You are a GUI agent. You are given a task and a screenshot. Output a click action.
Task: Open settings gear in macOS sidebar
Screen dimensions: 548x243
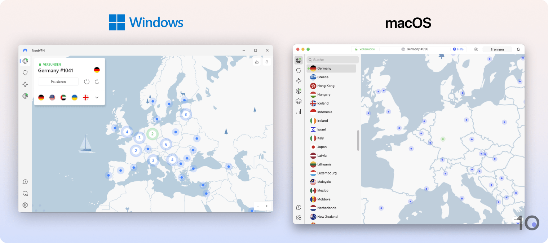tap(299, 217)
